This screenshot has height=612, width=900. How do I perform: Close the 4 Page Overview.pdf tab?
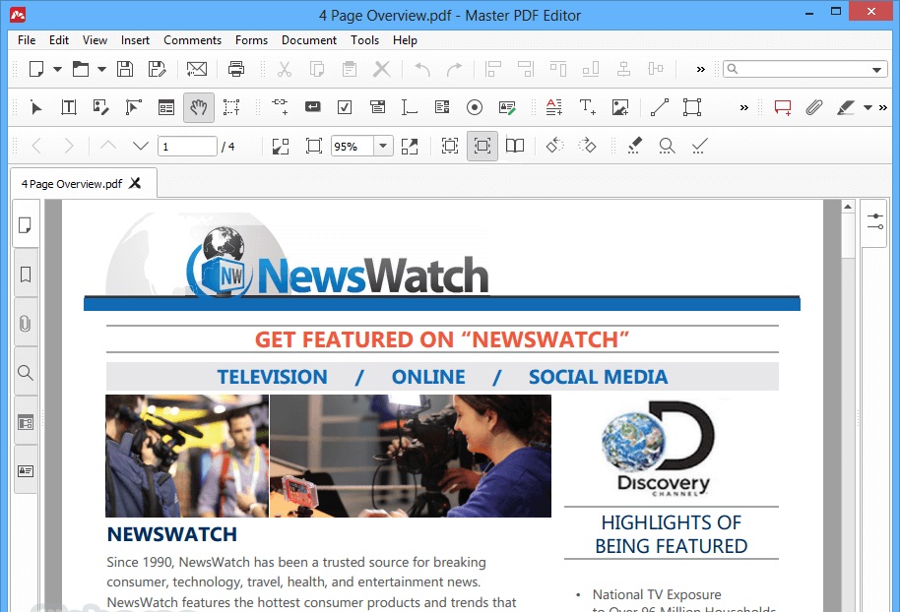(x=135, y=183)
